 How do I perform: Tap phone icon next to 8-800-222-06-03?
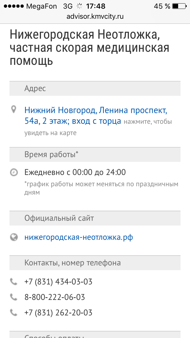(14, 297)
